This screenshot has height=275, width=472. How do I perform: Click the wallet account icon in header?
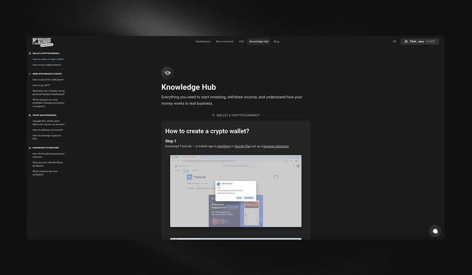coord(406,42)
